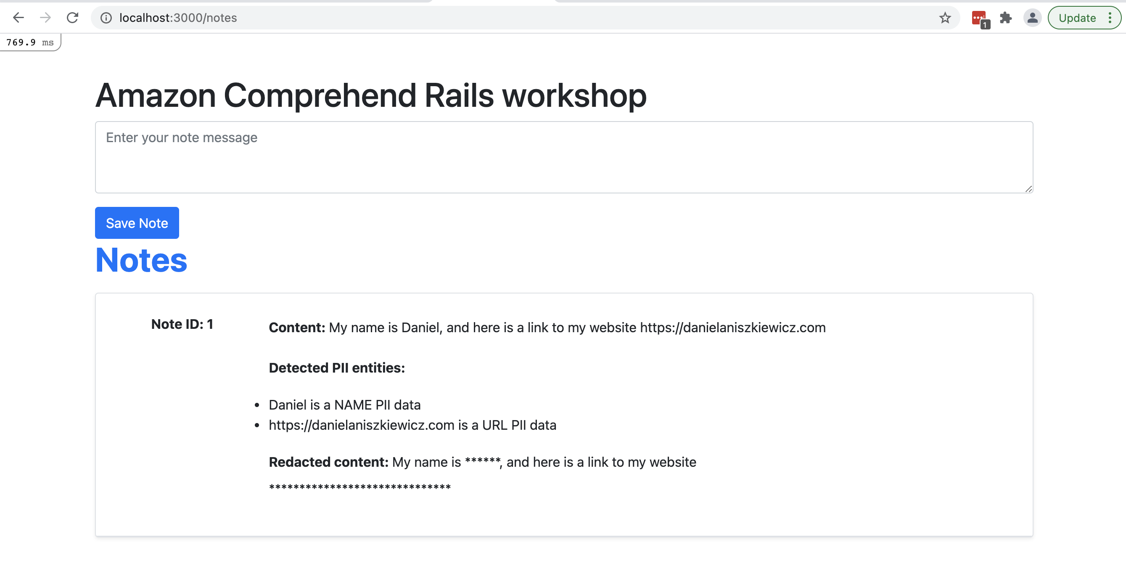Click the Save Note button
This screenshot has width=1126, height=566.
(x=137, y=223)
